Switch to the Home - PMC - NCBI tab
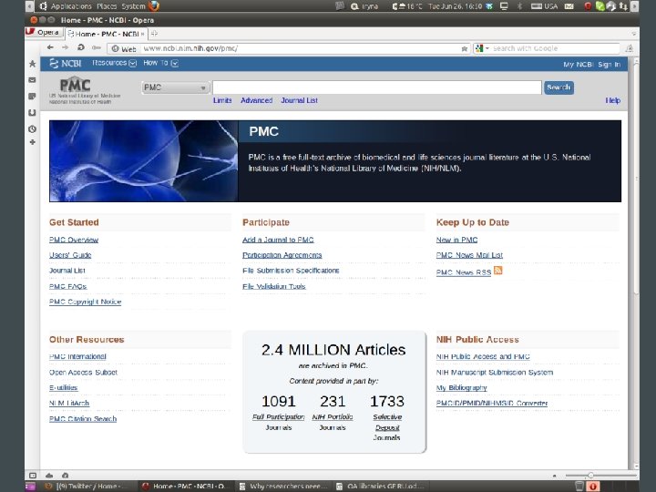This screenshot has height=492, width=656. point(106,34)
